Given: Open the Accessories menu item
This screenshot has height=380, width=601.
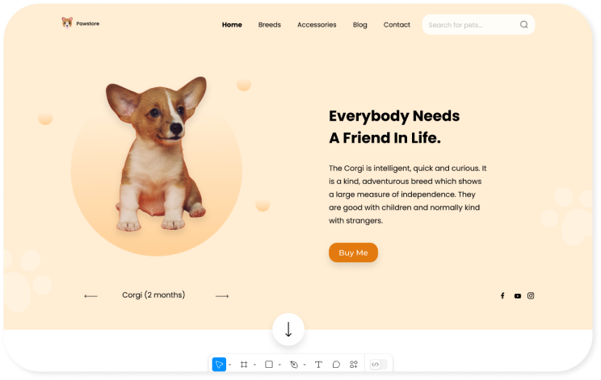Looking at the screenshot, I should coord(317,24).
